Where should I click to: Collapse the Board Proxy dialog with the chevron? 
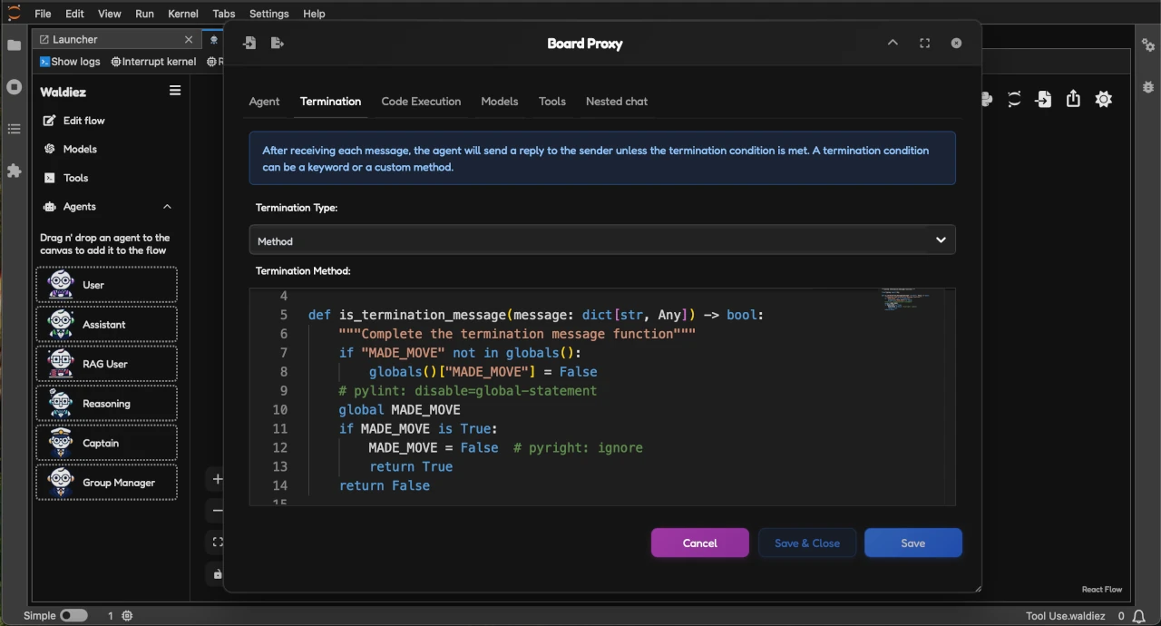pos(893,43)
